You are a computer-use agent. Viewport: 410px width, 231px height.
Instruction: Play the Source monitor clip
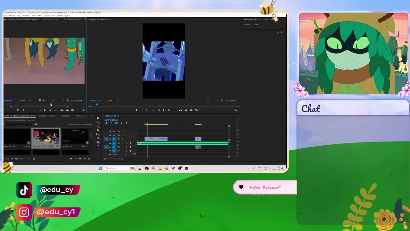click(45, 110)
